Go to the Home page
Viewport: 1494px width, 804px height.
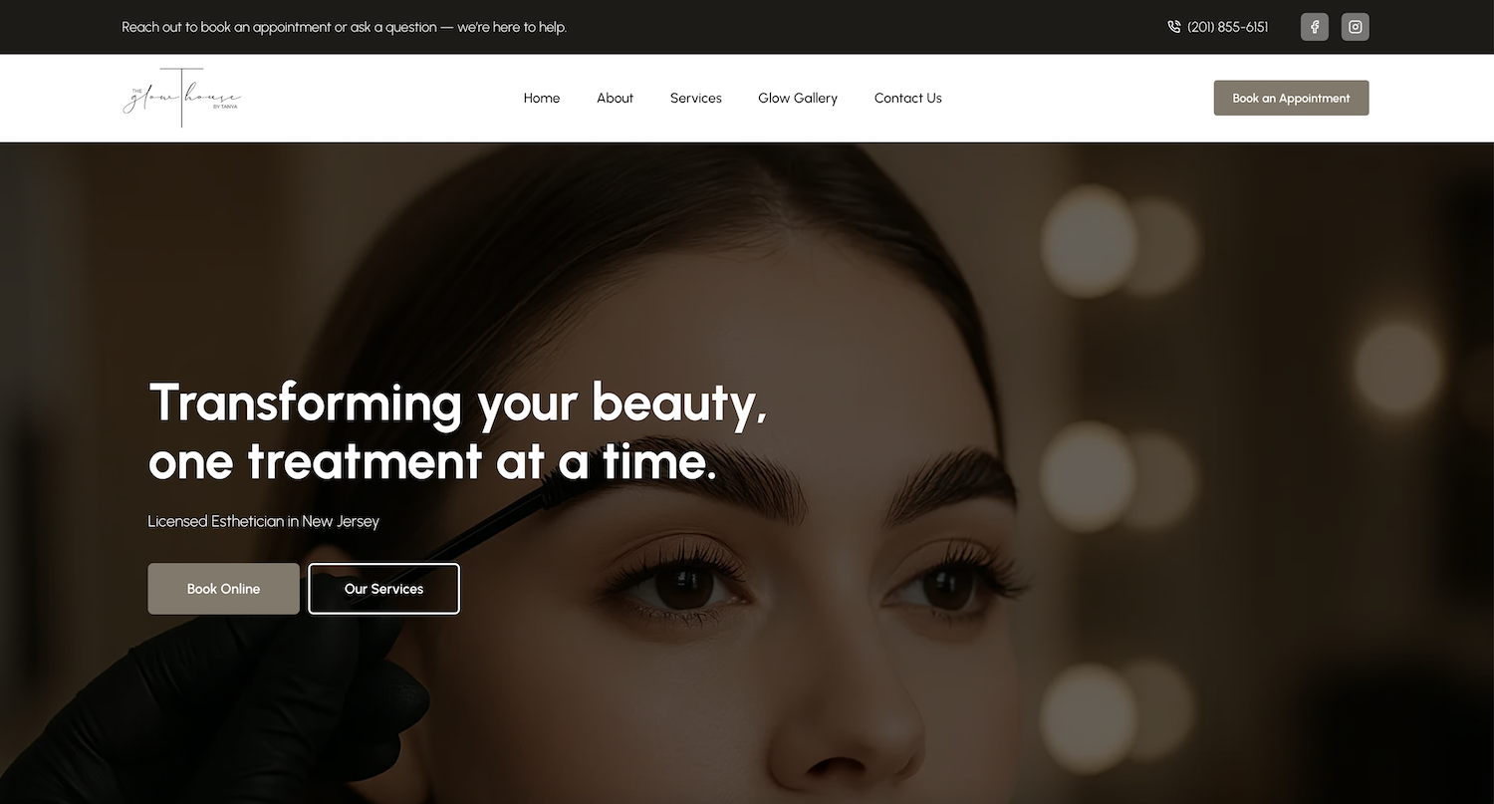pos(542,98)
